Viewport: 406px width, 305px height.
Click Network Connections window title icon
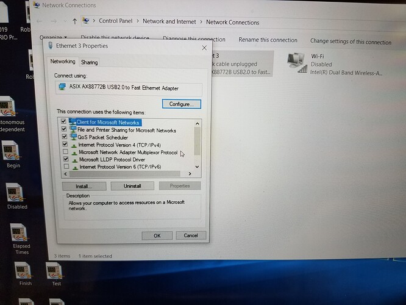37,5
